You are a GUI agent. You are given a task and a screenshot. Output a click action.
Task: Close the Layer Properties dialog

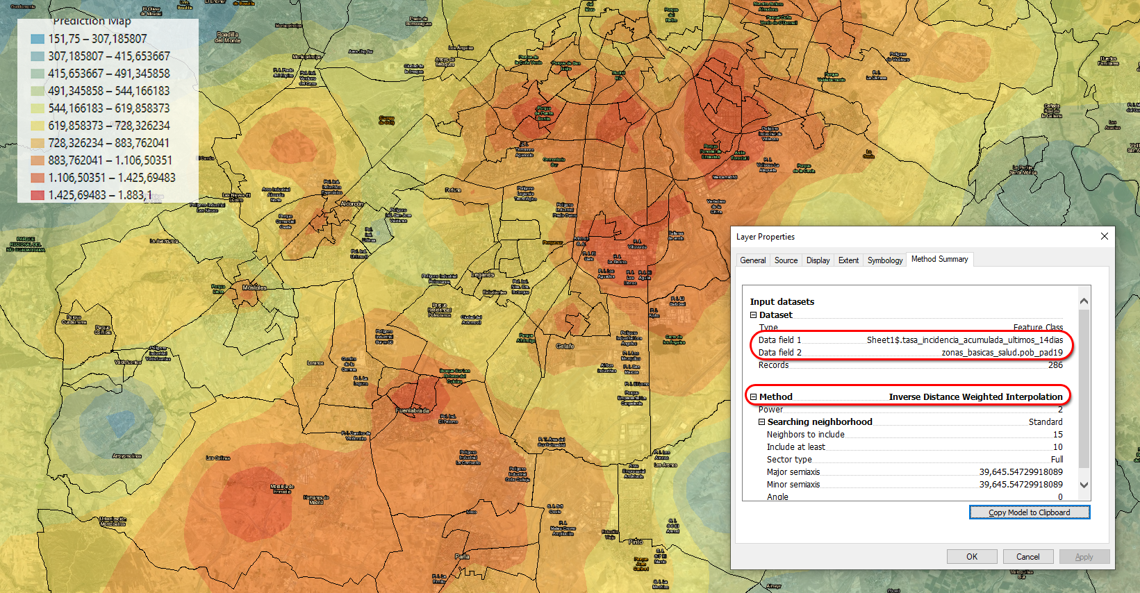click(1104, 237)
